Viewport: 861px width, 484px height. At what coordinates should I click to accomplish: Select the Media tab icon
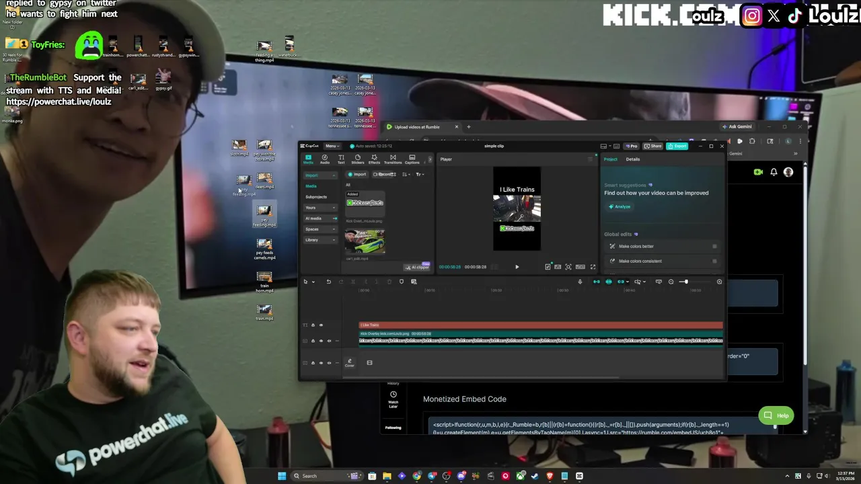point(308,159)
